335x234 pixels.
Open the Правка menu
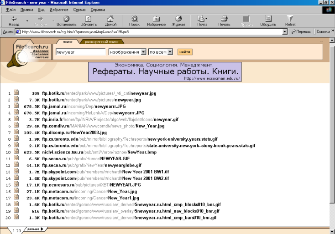27,10
